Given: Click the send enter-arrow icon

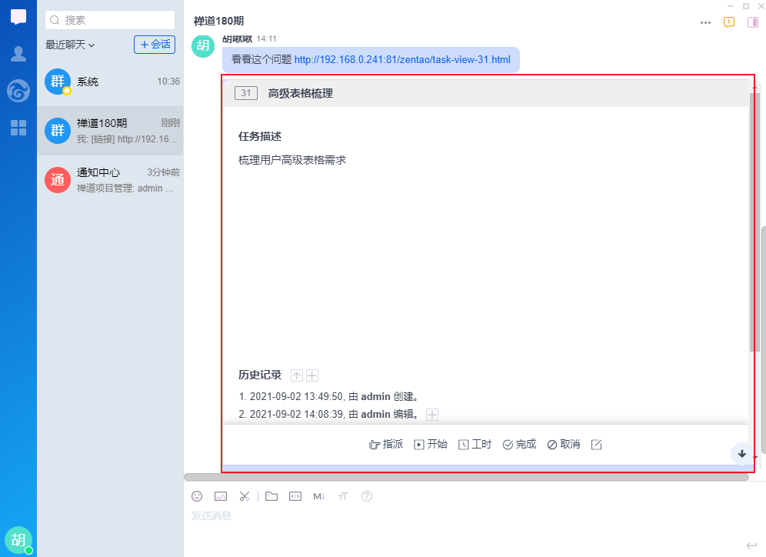Looking at the screenshot, I should click(751, 545).
